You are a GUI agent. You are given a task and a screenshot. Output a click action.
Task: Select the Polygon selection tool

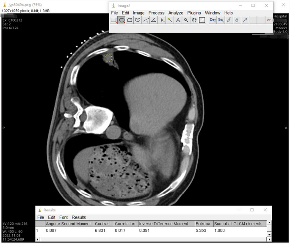(130, 20)
